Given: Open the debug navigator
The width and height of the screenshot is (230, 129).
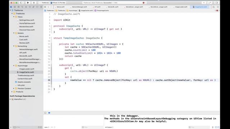Looking at the screenshot, I should (x=33, y=7).
